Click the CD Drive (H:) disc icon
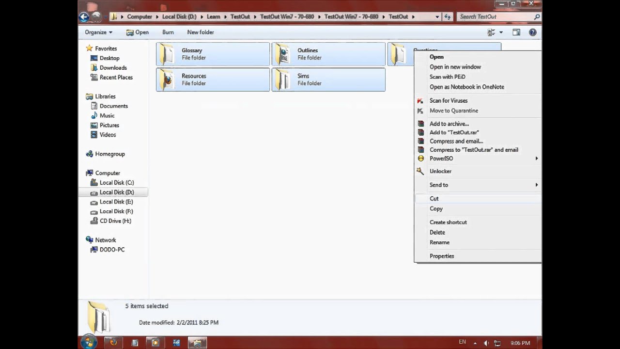Screen dimensions: 620x349 94,221
